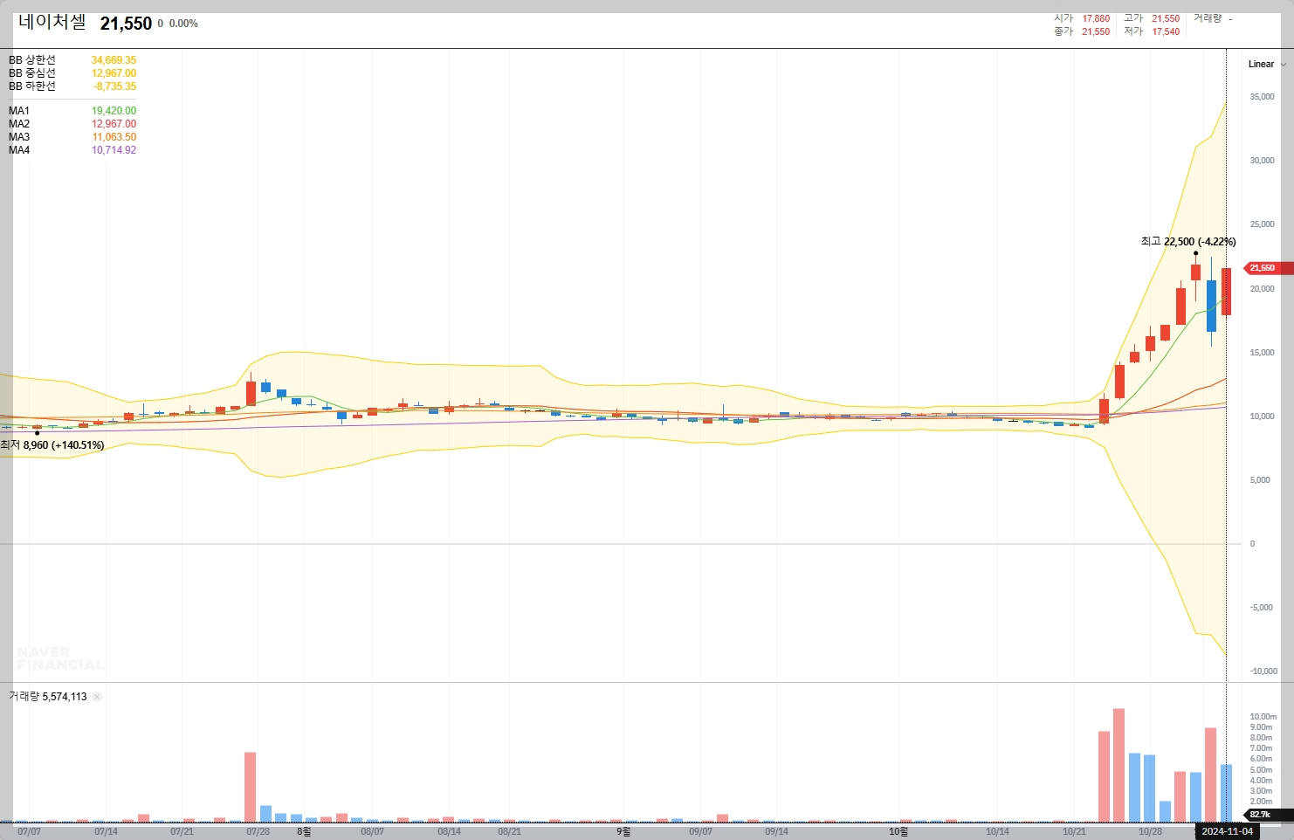The width and height of the screenshot is (1294, 840).
Task: Click the 저가 17,540 low price value
Action: pyautogui.click(x=1166, y=31)
